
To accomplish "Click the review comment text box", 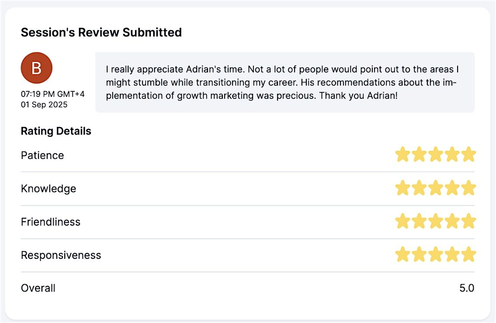I will click(284, 82).
